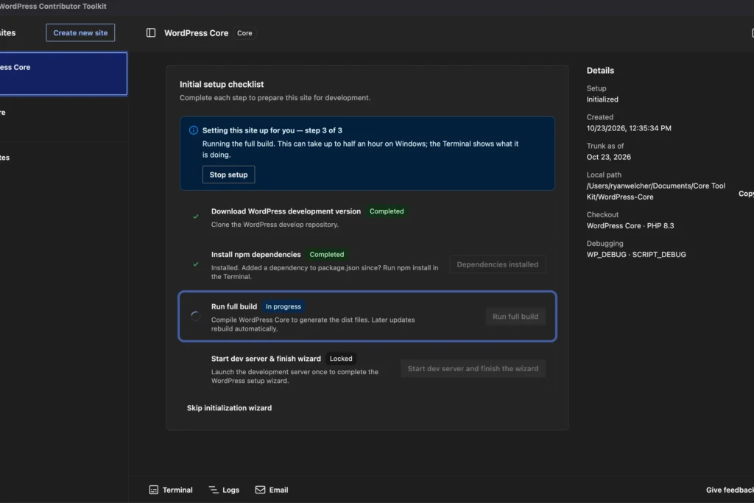Screen dimensions: 754x503
Task: Open the Logs tab
Action: tap(224, 490)
